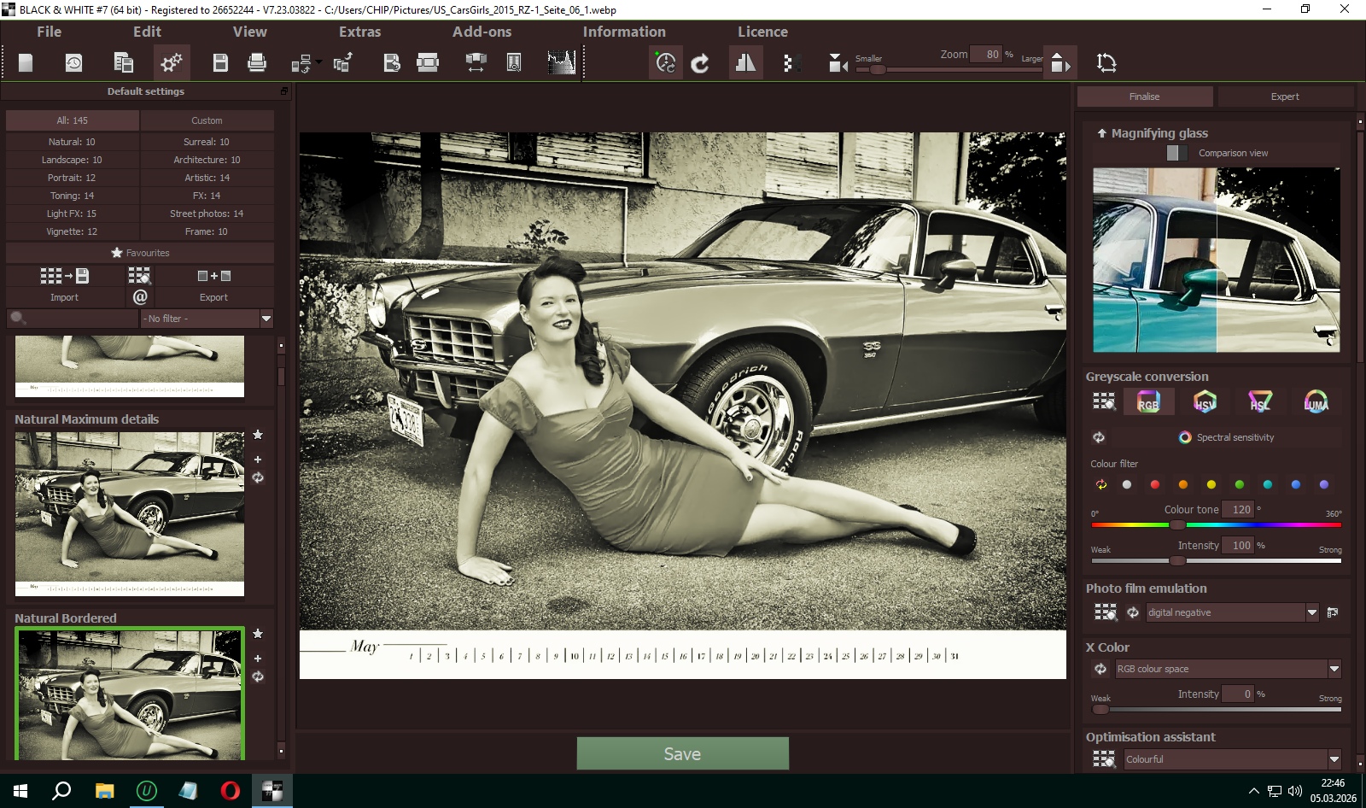Viewport: 1366px width, 808px height.
Task: Click the gears default settings icon
Action: point(172,62)
